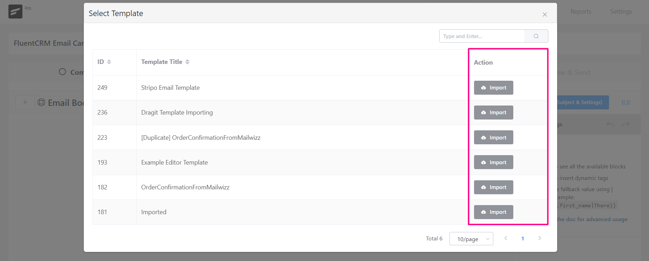Focus the Type and Enter search field
Image resolution: width=649 pixels, height=261 pixels.
click(x=482, y=36)
